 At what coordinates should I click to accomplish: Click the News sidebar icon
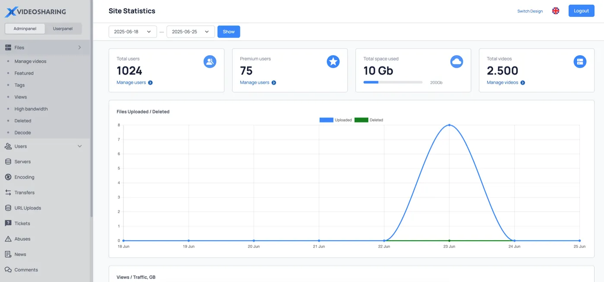(8, 254)
